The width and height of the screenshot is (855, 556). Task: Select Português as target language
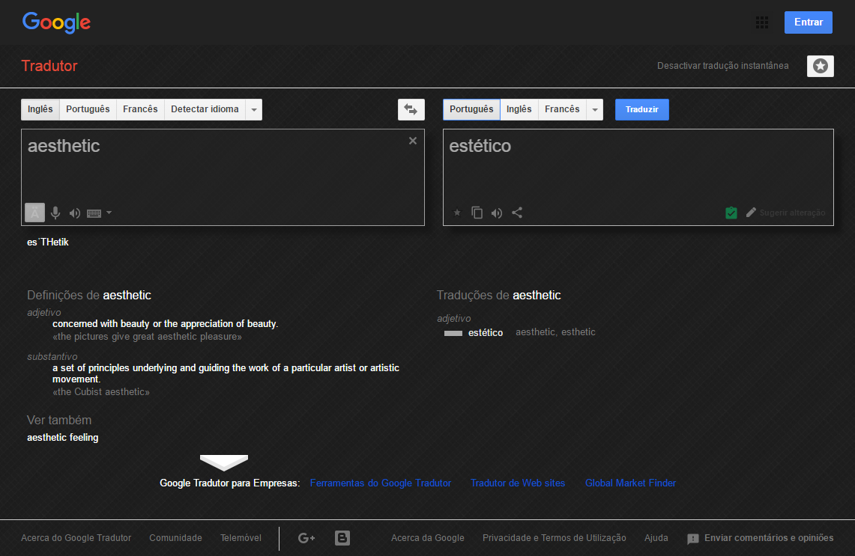471,109
